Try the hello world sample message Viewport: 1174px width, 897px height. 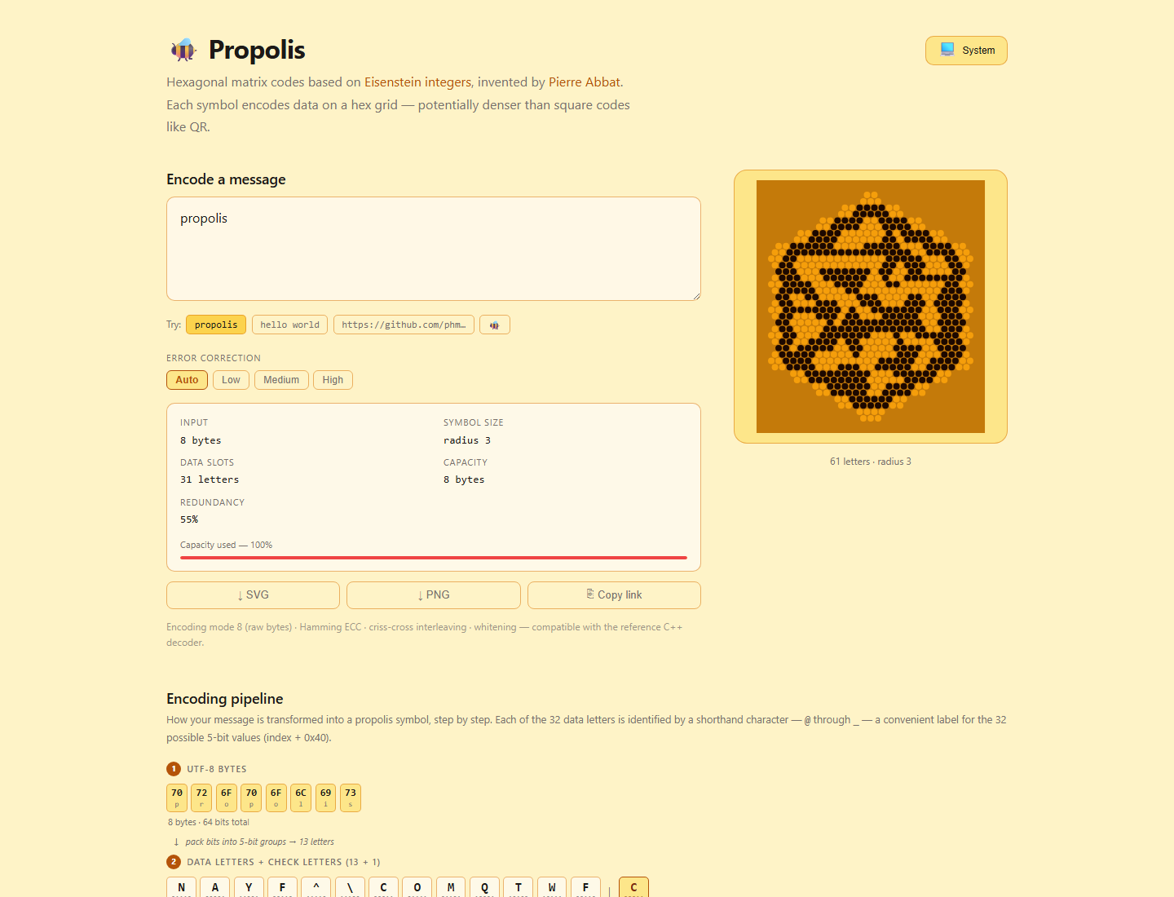(x=289, y=324)
